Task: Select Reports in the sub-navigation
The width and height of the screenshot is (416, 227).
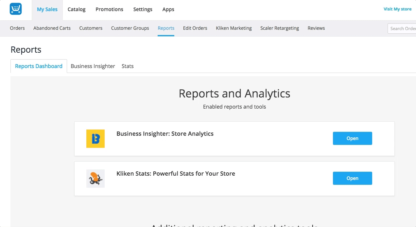Action: click(x=166, y=28)
